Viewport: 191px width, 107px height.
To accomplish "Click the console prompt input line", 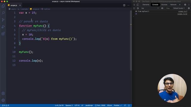I will 161,16.
